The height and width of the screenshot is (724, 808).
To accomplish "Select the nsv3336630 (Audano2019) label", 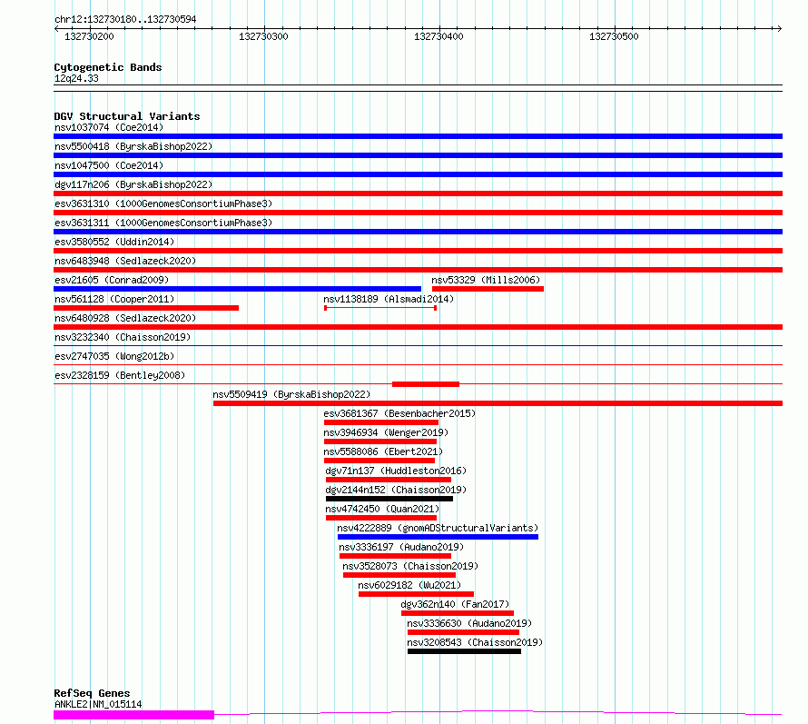I will pyautogui.click(x=469, y=623).
